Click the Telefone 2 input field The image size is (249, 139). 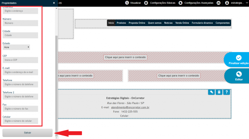pyautogui.click(x=20, y=97)
